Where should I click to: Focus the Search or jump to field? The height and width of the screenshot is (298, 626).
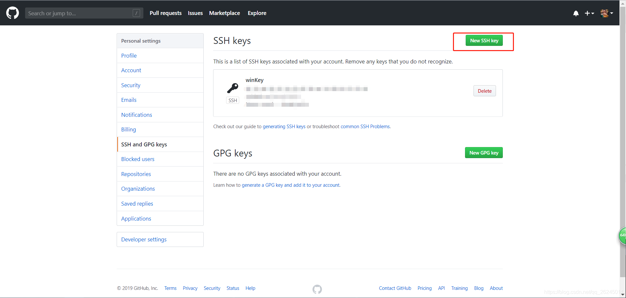click(x=84, y=13)
